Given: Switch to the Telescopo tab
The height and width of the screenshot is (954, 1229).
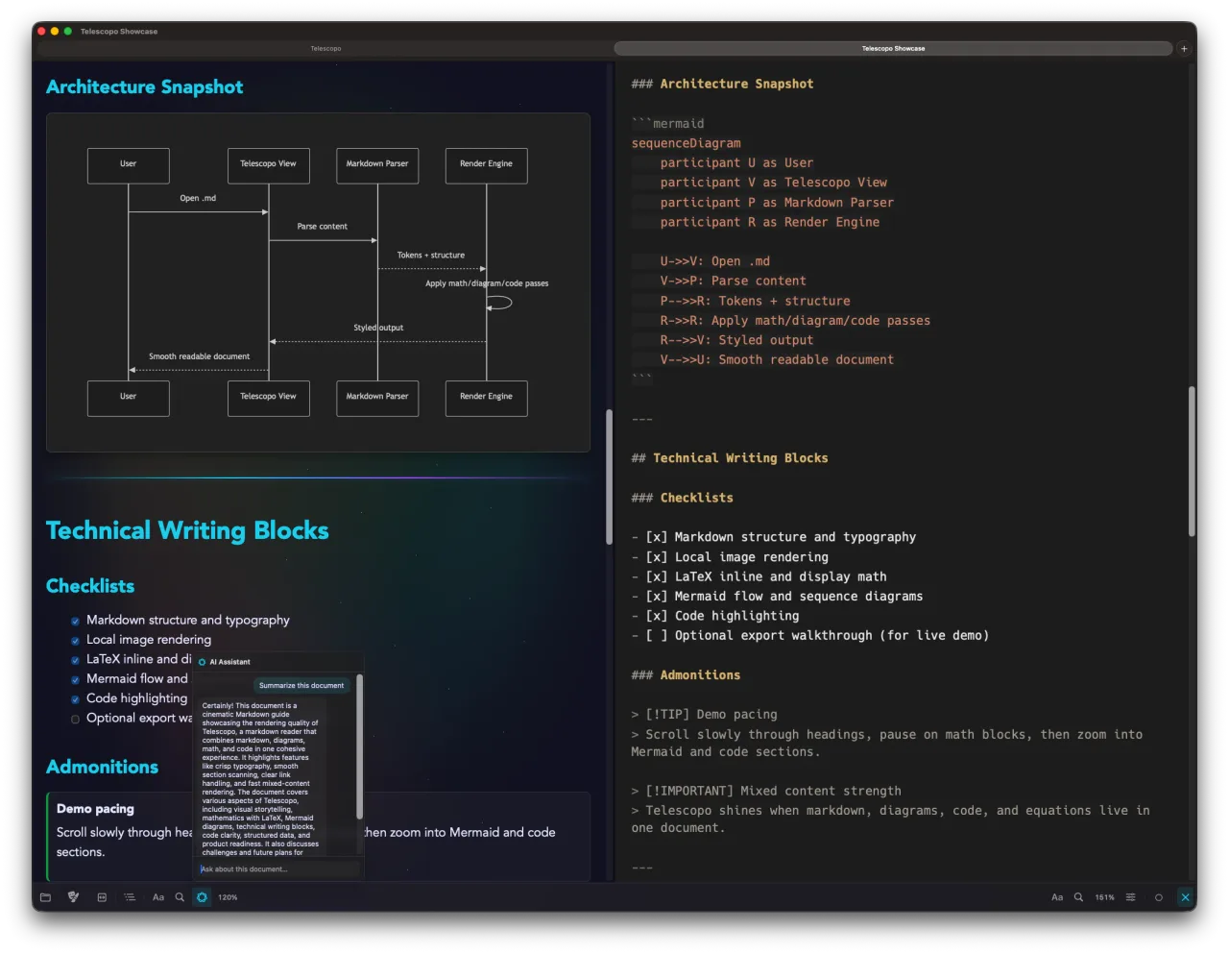Looking at the screenshot, I should [x=325, y=48].
